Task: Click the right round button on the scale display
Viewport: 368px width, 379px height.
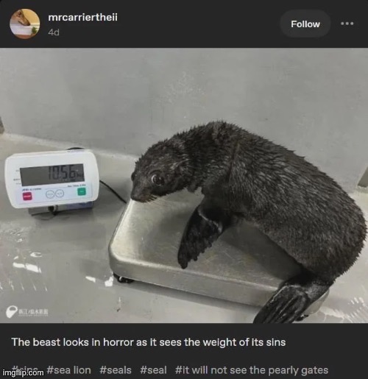Action: coord(60,194)
